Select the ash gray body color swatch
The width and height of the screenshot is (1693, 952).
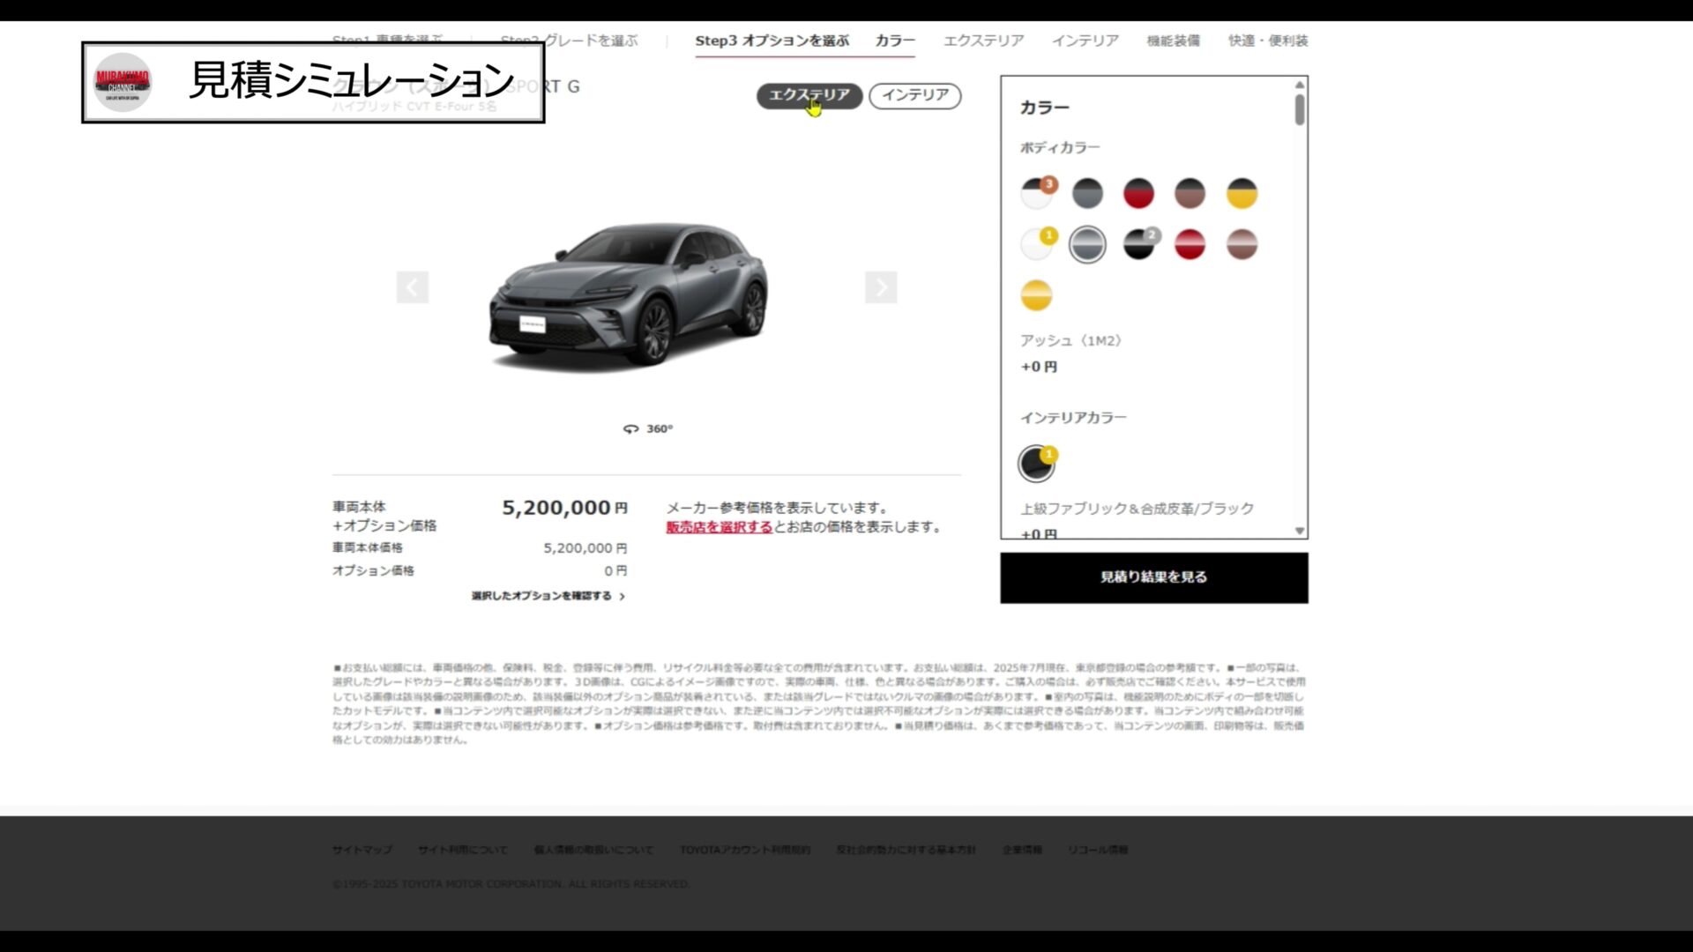click(x=1087, y=244)
